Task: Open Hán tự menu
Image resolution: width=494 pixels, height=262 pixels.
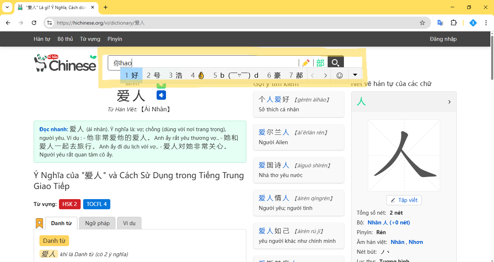Action: coord(42,39)
